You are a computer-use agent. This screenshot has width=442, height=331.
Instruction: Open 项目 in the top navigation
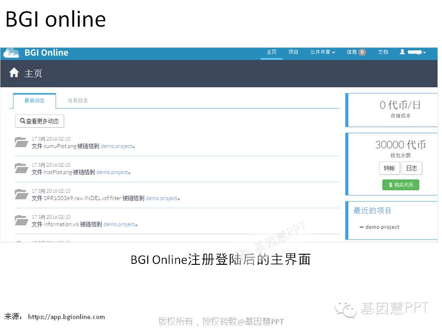[293, 52]
